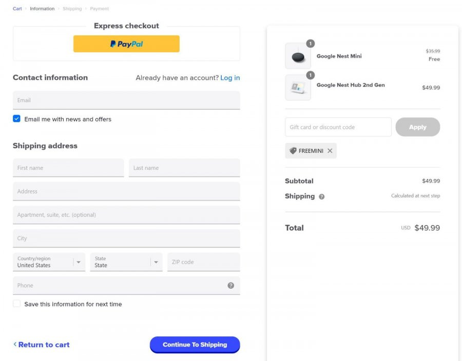Click the Apply discount button

click(x=417, y=127)
